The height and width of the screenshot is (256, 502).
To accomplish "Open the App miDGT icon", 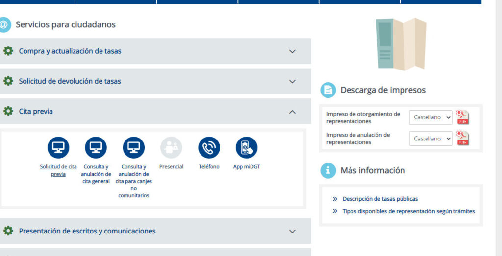I will click(247, 147).
